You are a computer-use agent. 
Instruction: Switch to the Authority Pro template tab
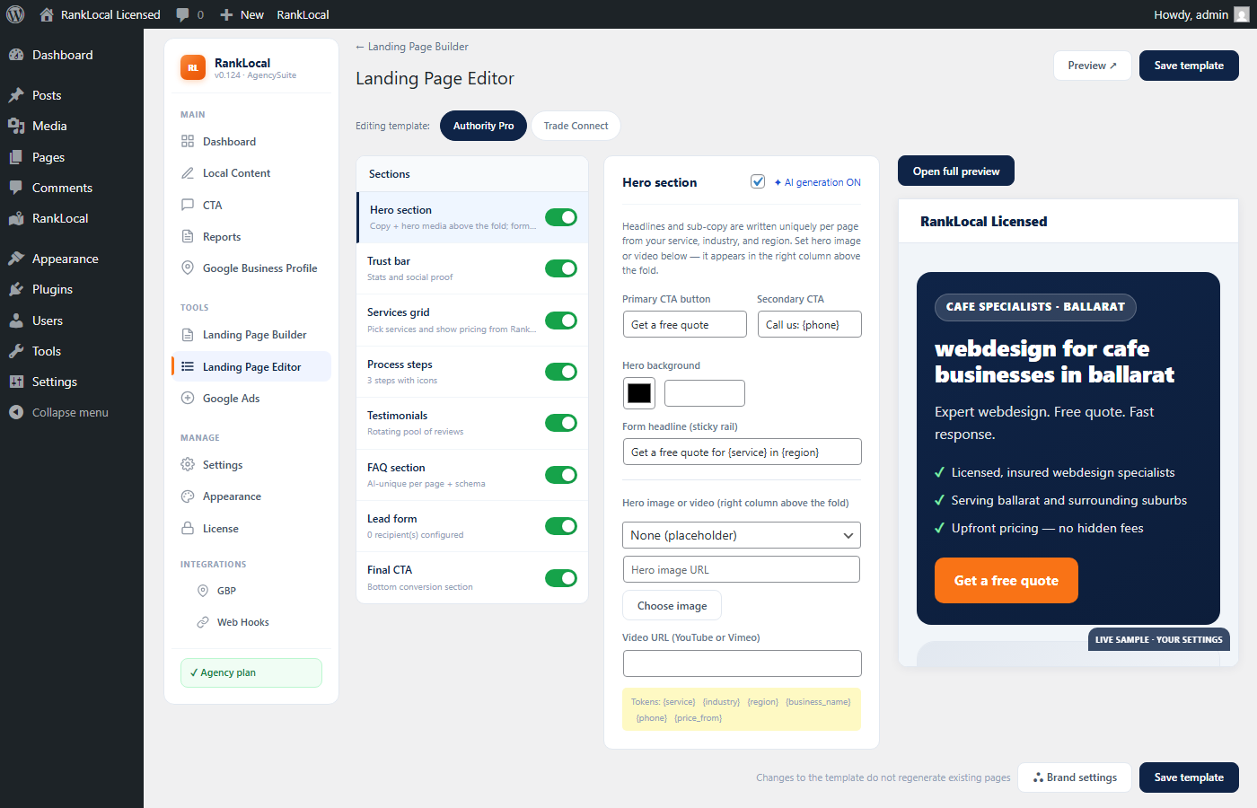pos(483,126)
